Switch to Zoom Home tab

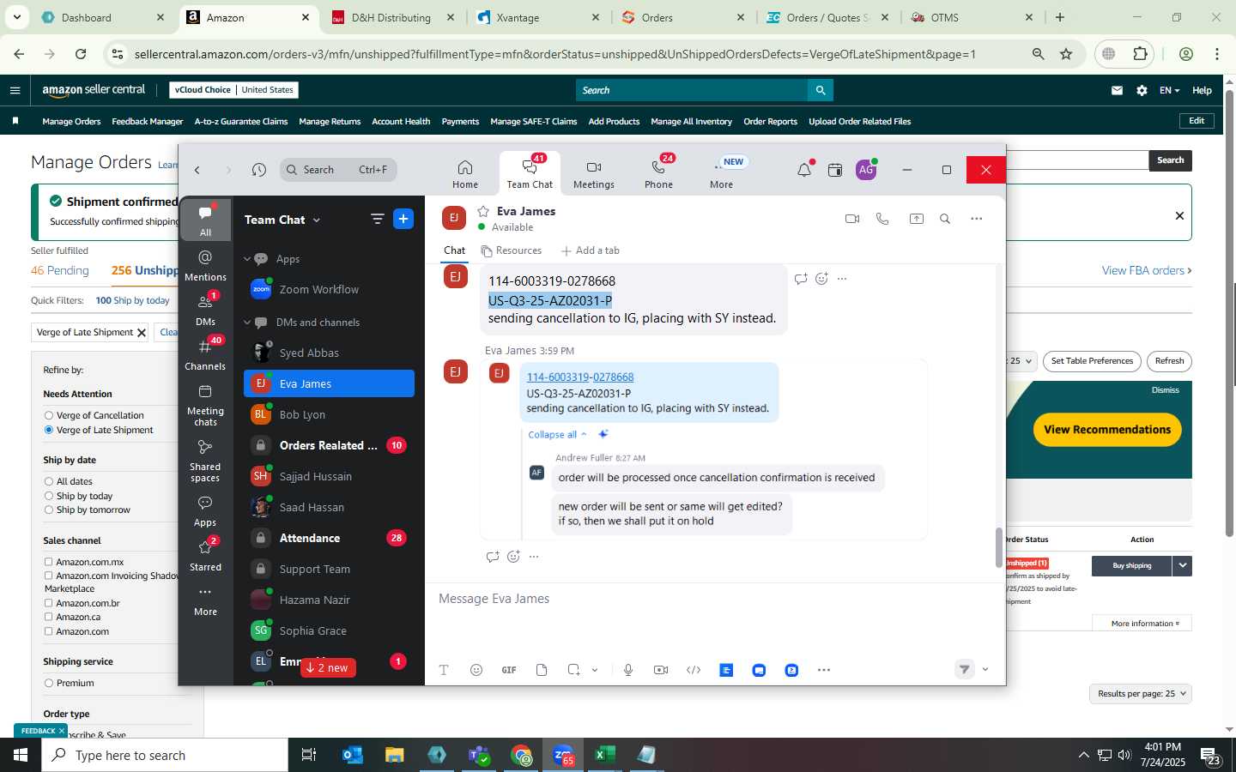(x=465, y=174)
